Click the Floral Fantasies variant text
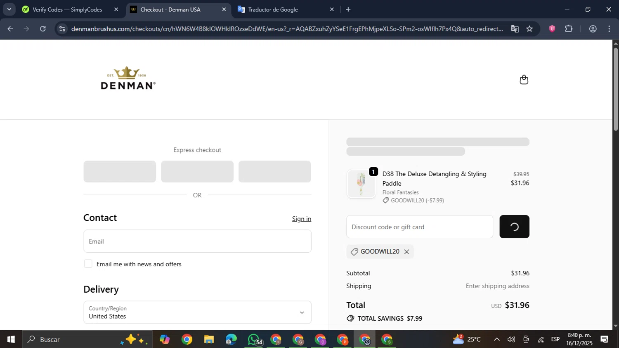 [400, 192]
